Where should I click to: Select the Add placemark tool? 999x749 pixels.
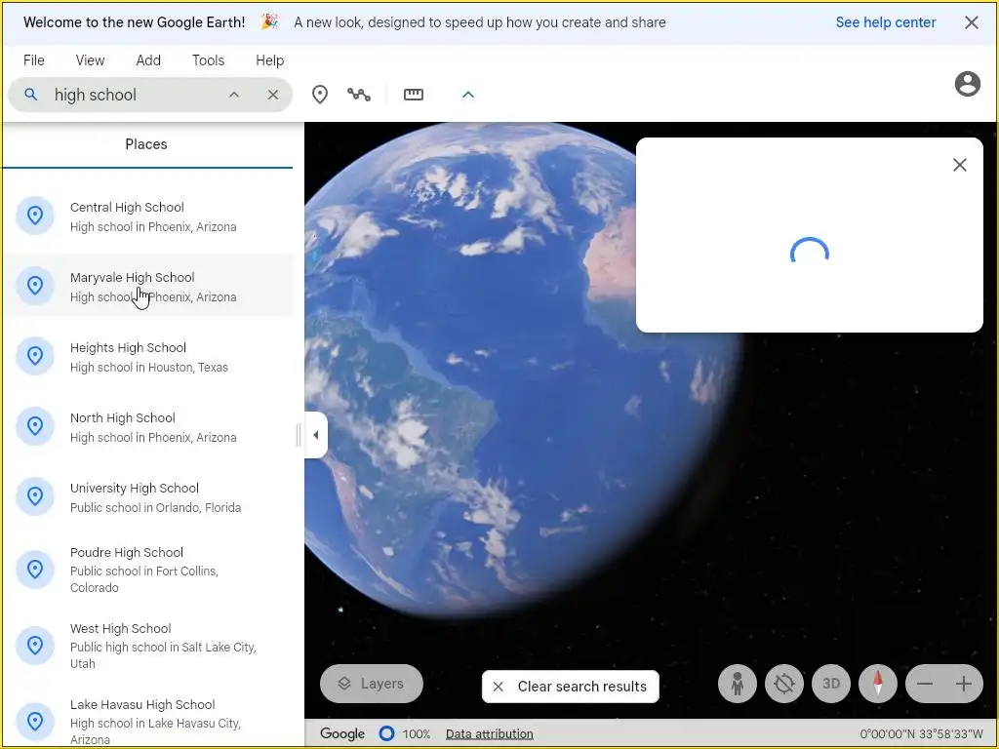[320, 95]
